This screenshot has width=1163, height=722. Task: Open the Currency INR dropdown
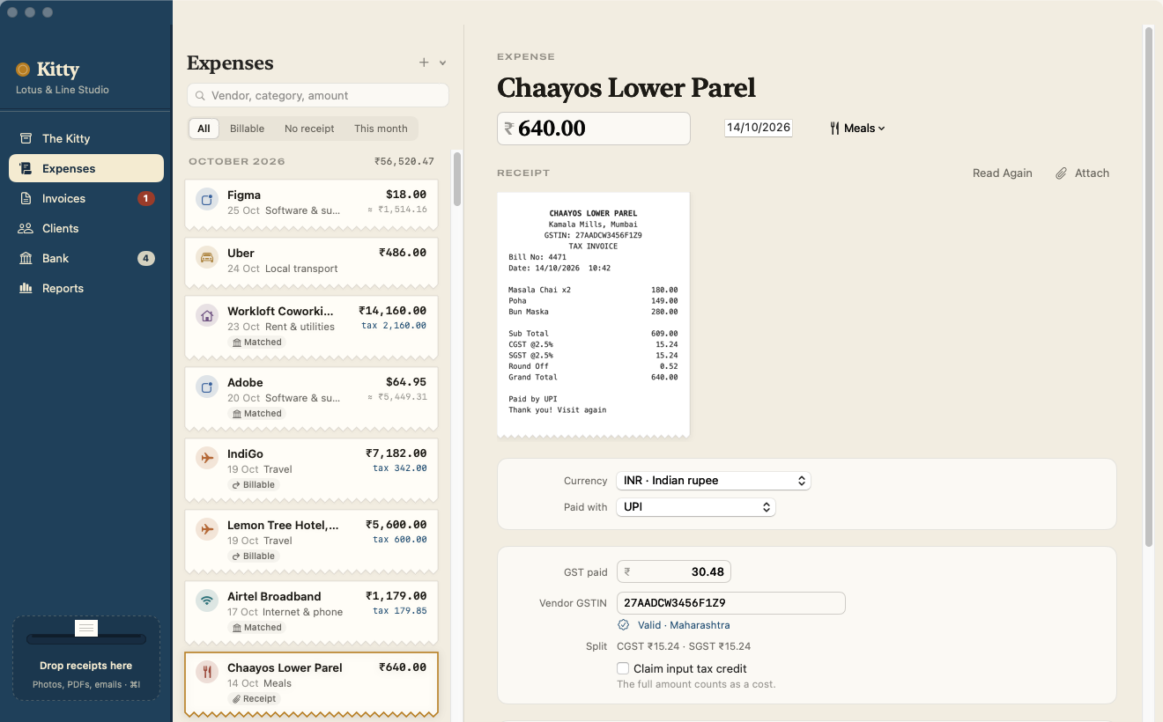click(x=714, y=481)
